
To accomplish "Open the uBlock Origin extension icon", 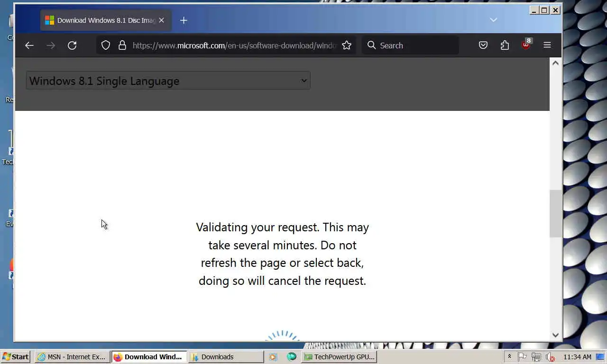I will [x=526, y=45].
